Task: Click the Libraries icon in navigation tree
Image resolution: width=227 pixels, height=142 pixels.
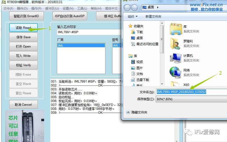Action: click(x=130, y=56)
